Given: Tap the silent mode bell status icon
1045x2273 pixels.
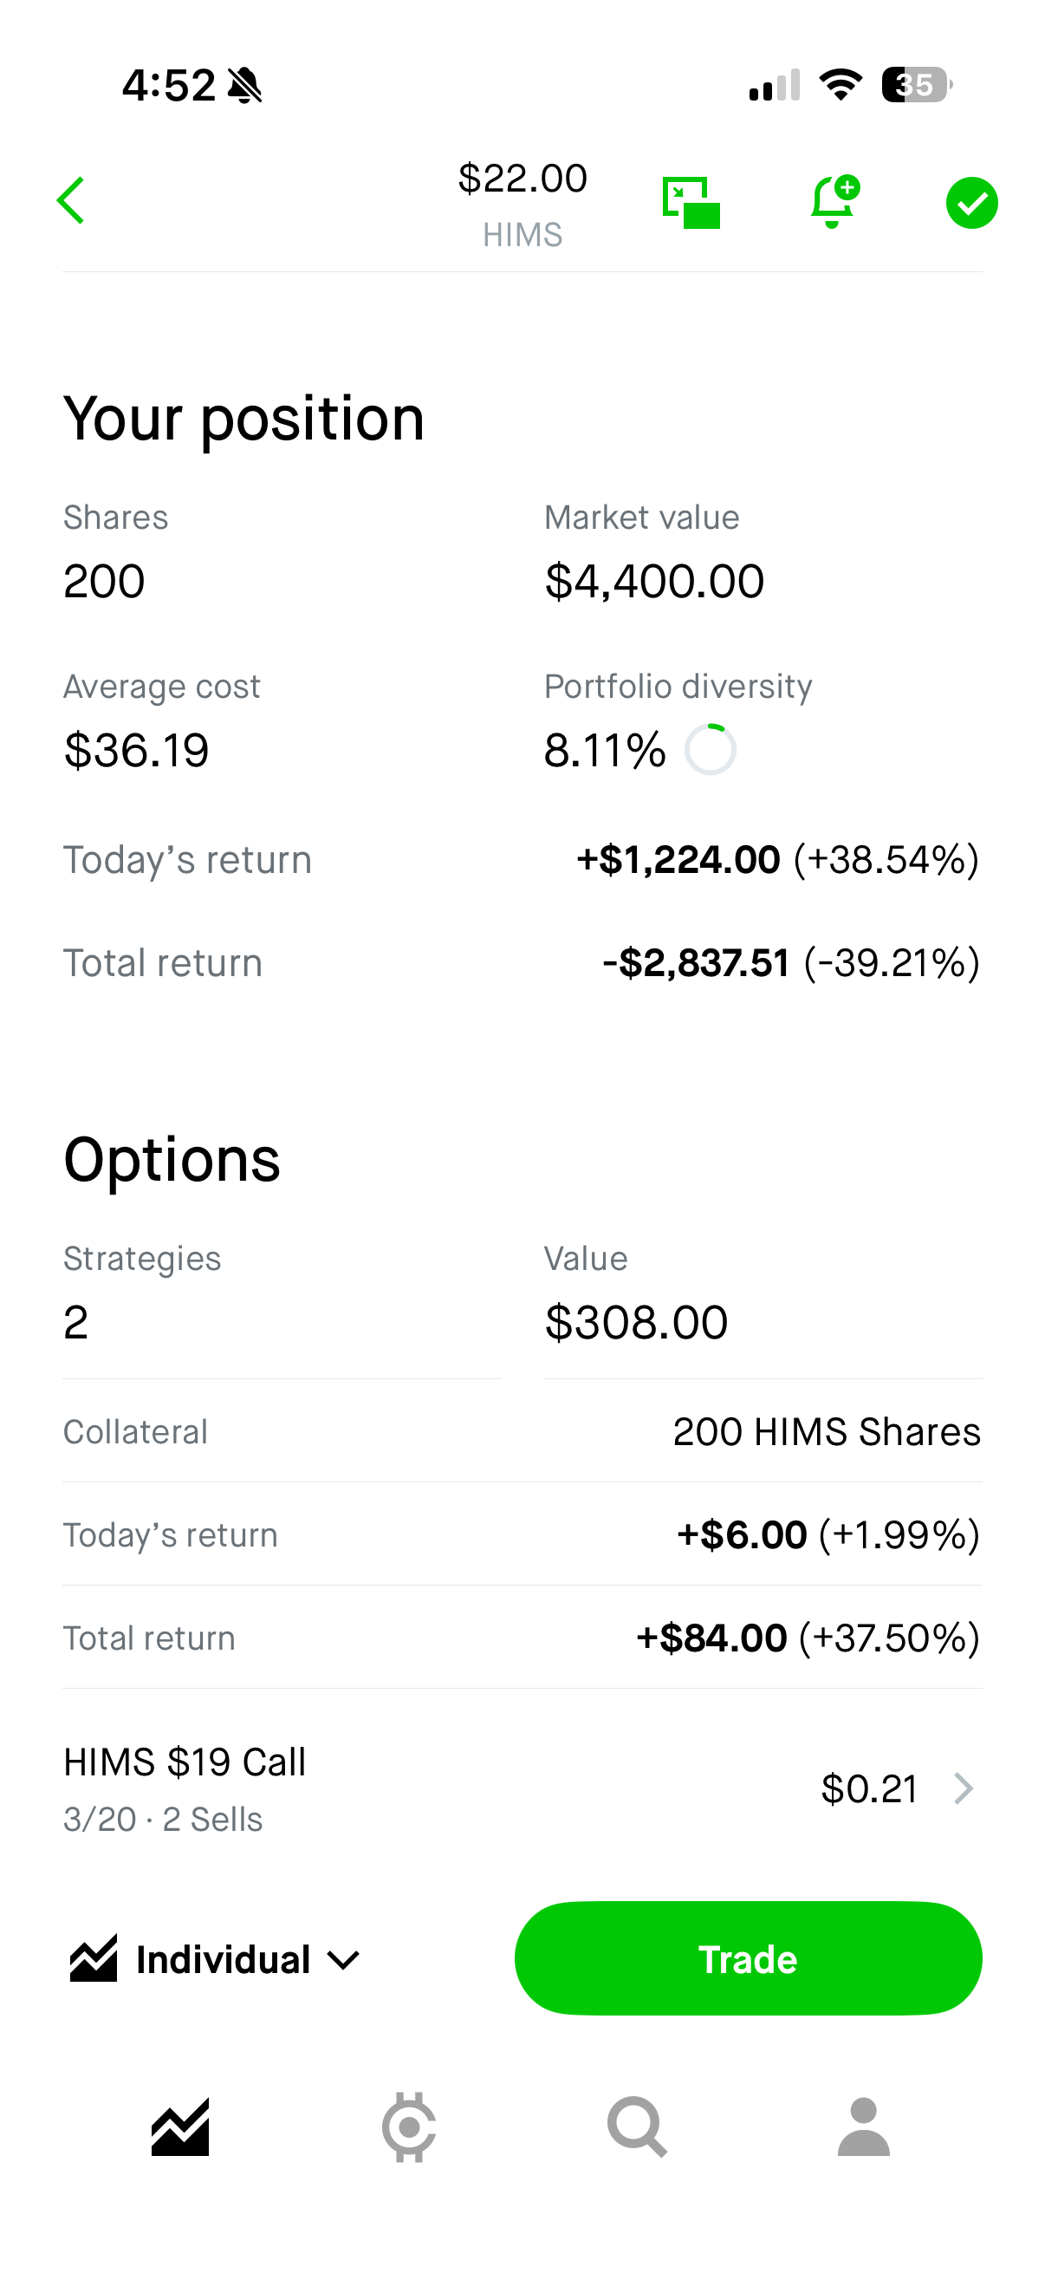Looking at the screenshot, I should click(x=245, y=86).
